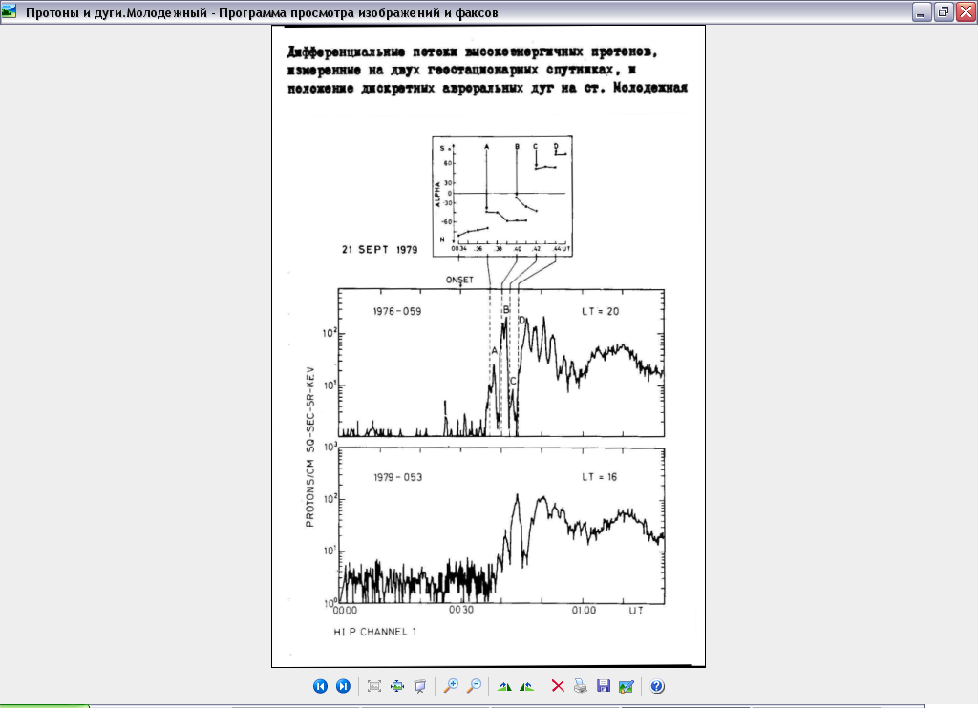Start the slide show
978x708 pixels.
(420, 686)
